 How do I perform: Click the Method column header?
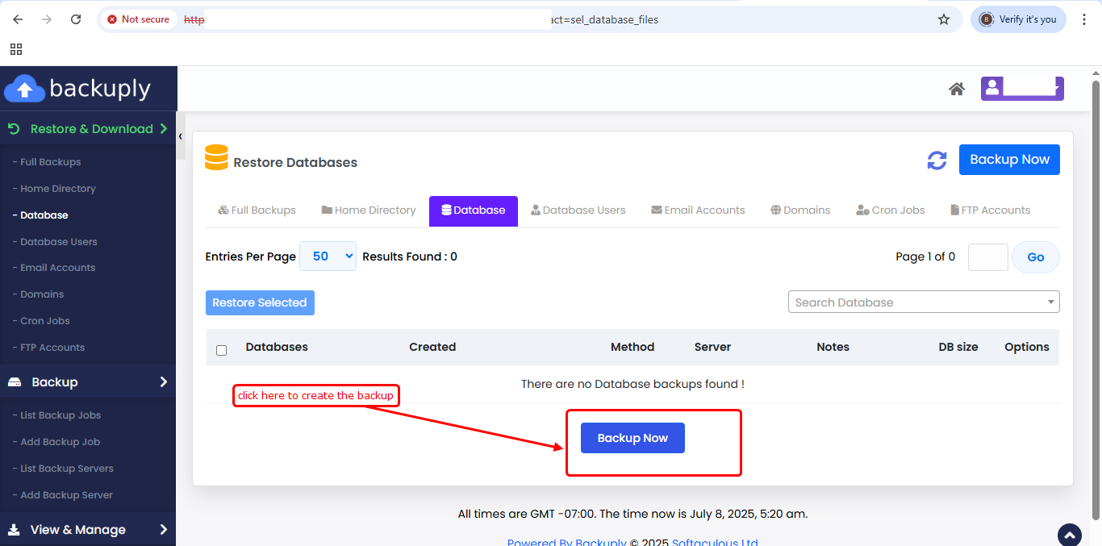(x=632, y=347)
